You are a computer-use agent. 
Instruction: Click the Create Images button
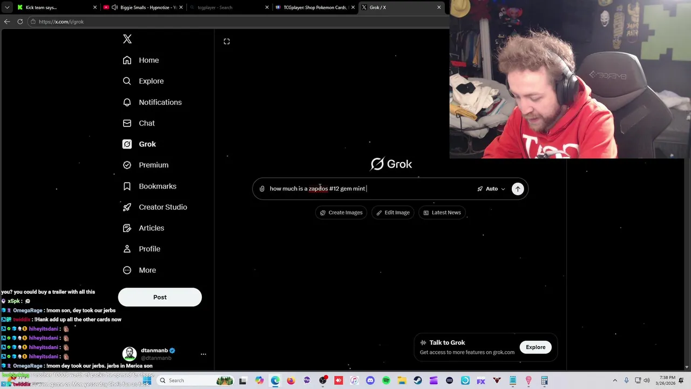coord(341,212)
